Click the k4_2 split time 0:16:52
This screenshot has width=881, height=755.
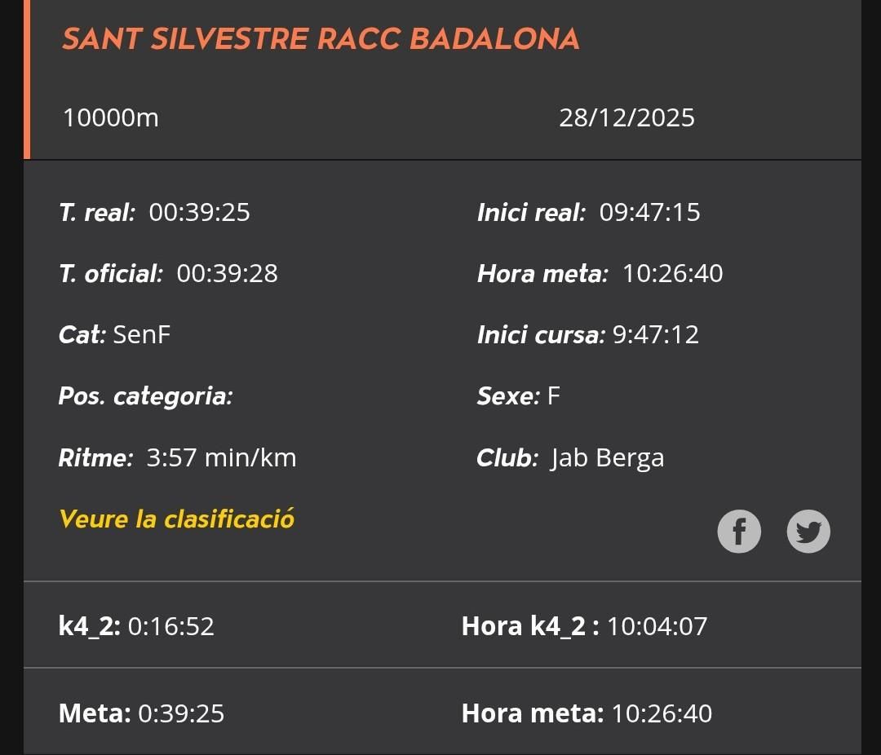pos(171,626)
